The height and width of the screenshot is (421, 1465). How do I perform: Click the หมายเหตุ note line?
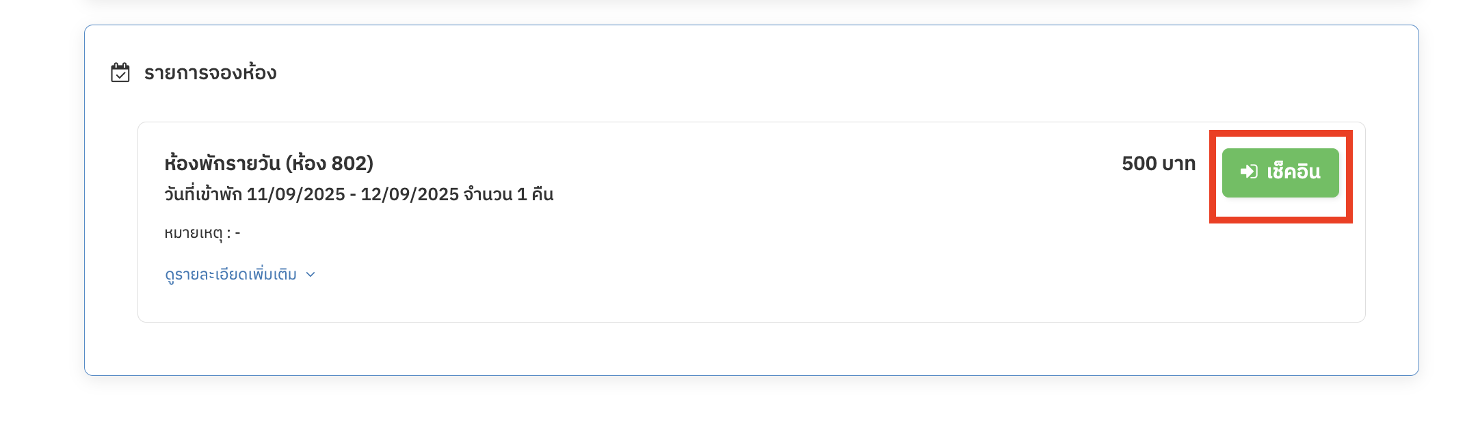(202, 233)
